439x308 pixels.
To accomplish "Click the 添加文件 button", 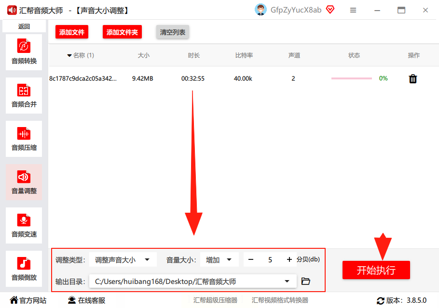I will tap(72, 32).
